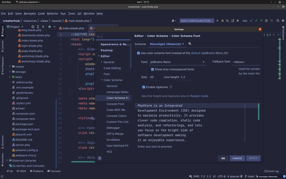
Task: Expand the routes folder
Action: 10,67
